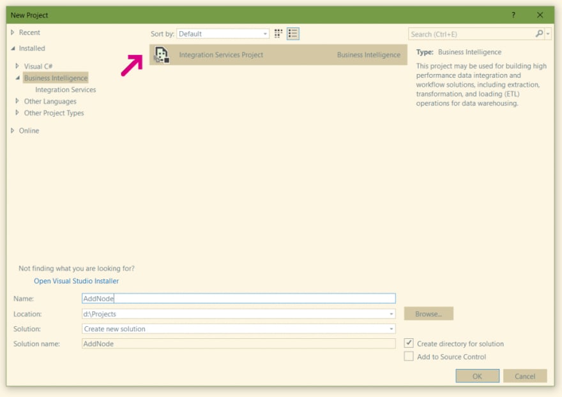
Task: Click the Name field containing AddNode
Action: tap(239, 298)
